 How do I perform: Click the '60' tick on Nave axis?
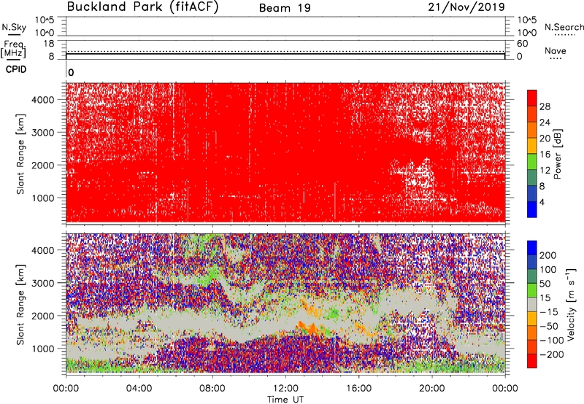tap(522, 44)
